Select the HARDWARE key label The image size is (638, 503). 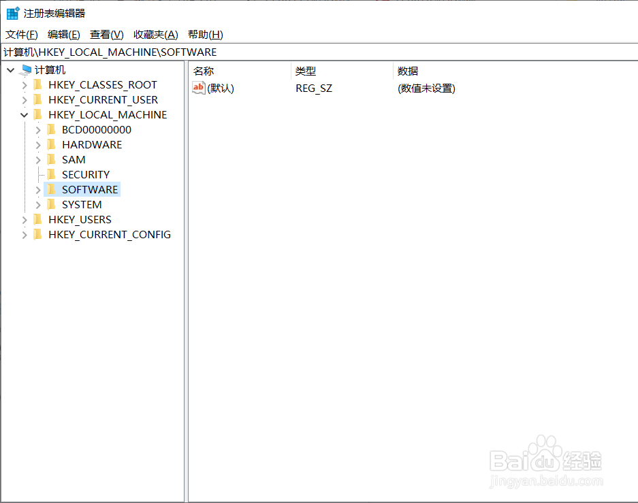(92, 145)
